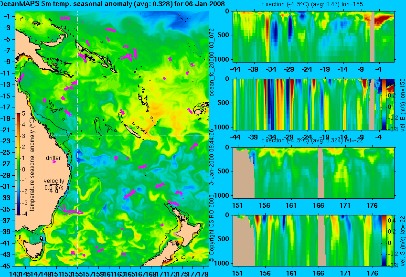This screenshot has height=277, width=406.
Task: Click '-29' tick below the lon=155 temperature section
Action: 289,69
